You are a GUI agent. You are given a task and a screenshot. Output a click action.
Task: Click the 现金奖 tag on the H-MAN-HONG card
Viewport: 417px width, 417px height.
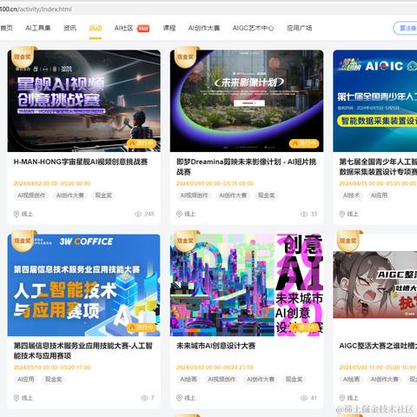click(x=103, y=195)
